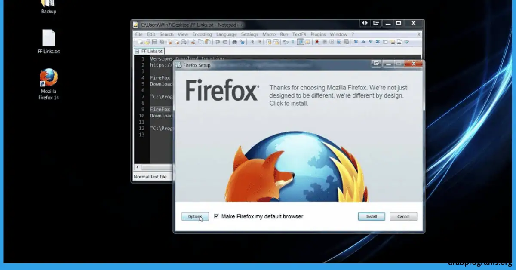Uncheck Make Firefox my default browser
This screenshot has height=270, width=516.
click(x=216, y=216)
